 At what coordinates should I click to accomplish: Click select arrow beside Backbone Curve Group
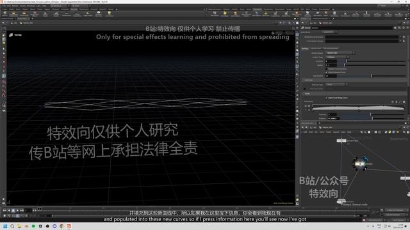click(x=404, y=37)
